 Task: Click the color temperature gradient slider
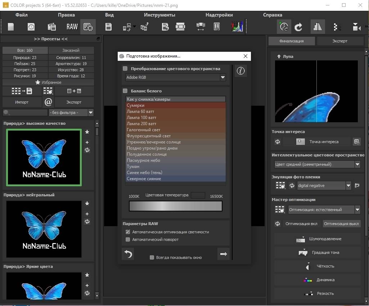click(x=176, y=206)
